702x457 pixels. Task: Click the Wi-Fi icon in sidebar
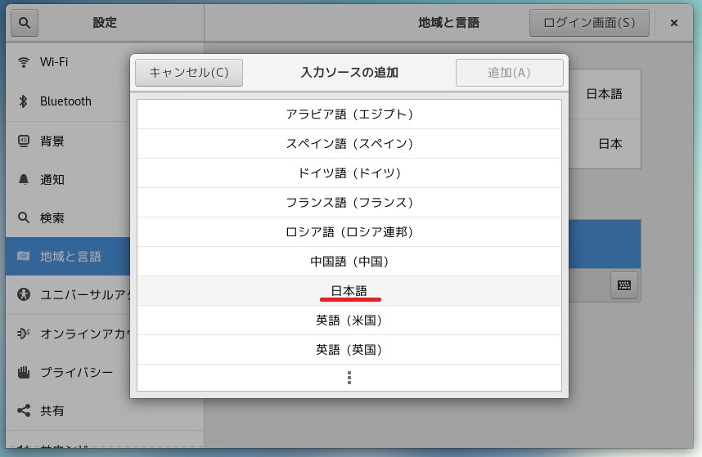[x=24, y=62]
